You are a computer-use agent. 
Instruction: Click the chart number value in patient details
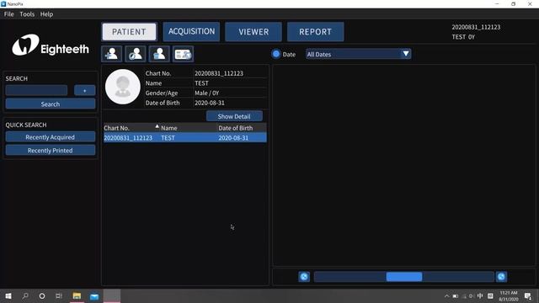[x=219, y=73]
